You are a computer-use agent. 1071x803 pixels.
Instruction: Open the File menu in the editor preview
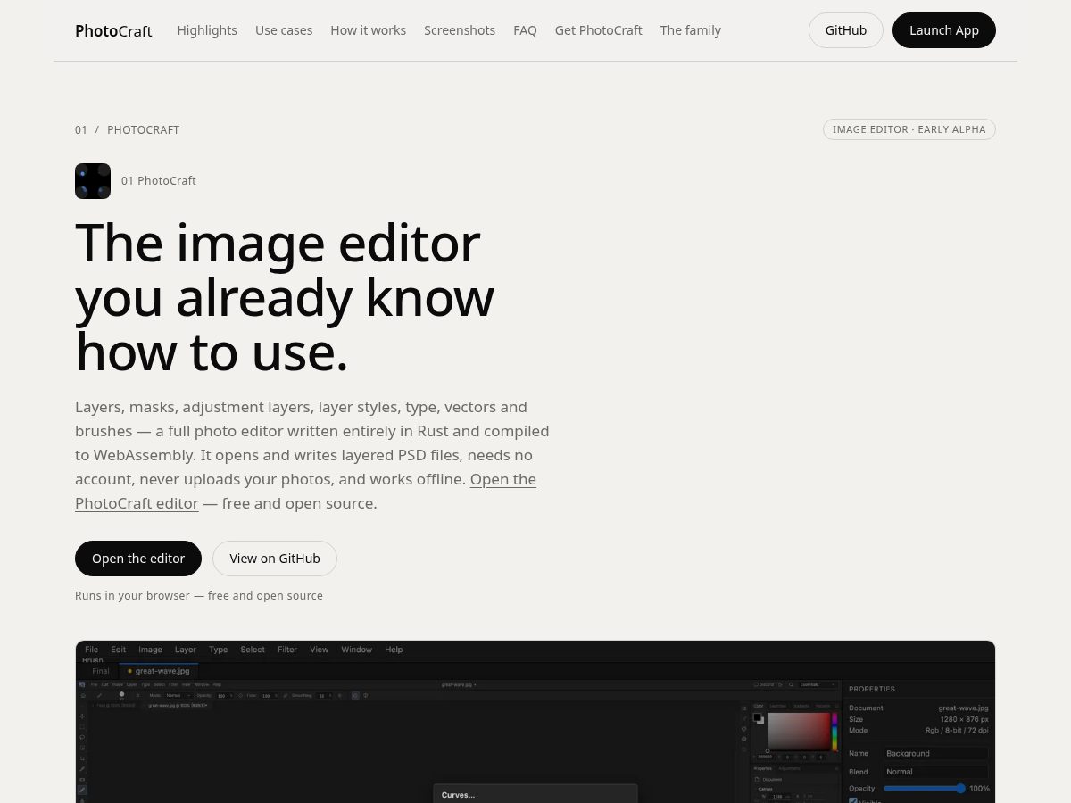[x=91, y=650]
